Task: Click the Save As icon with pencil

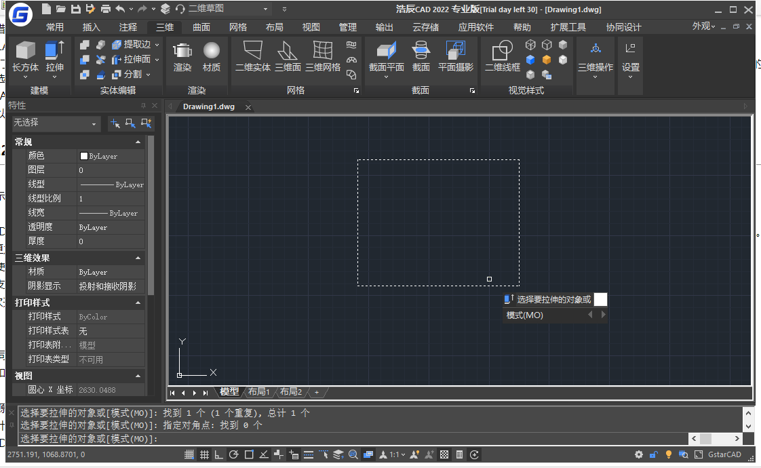Action: tap(90, 9)
